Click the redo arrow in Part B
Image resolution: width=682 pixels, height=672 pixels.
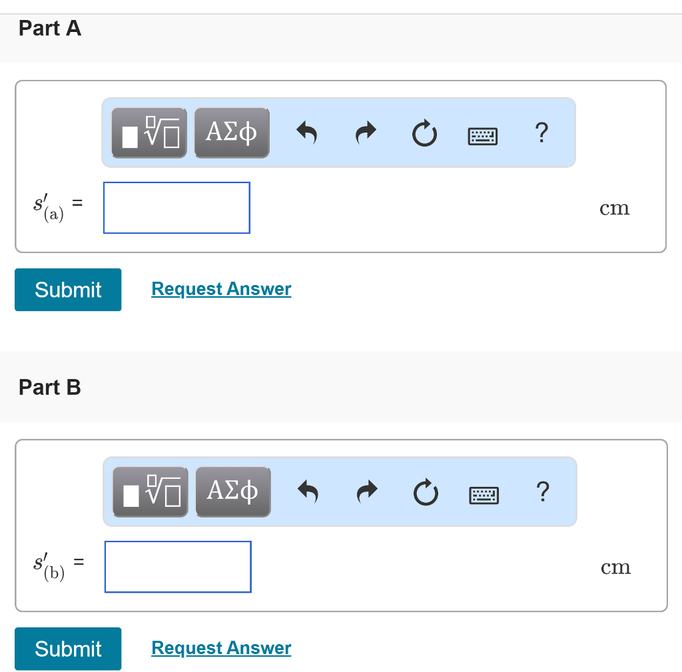click(366, 493)
